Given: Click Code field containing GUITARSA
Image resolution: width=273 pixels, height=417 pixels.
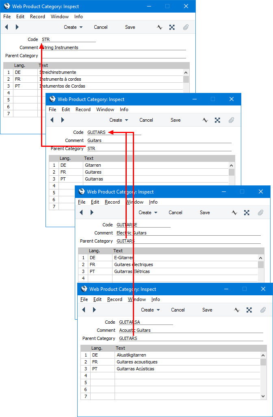Looking at the screenshot, I should click(x=146, y=322).
